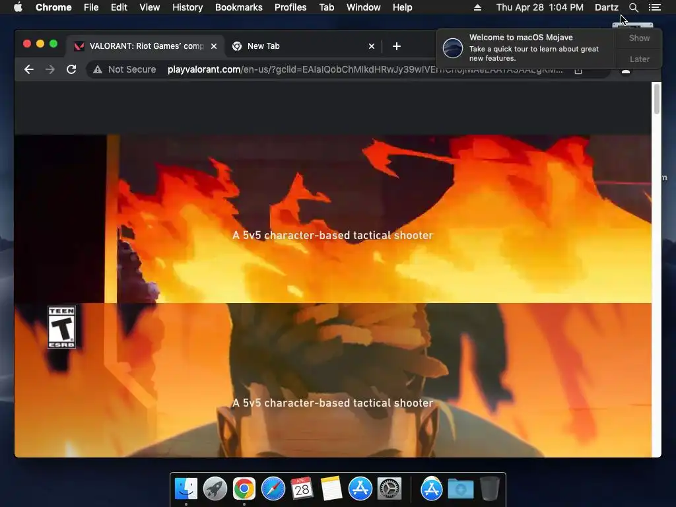Image resolution: width=676 pixels, height=507 pixels.
Task: Open the Bookmarks menu
Action: click(239, 7)
